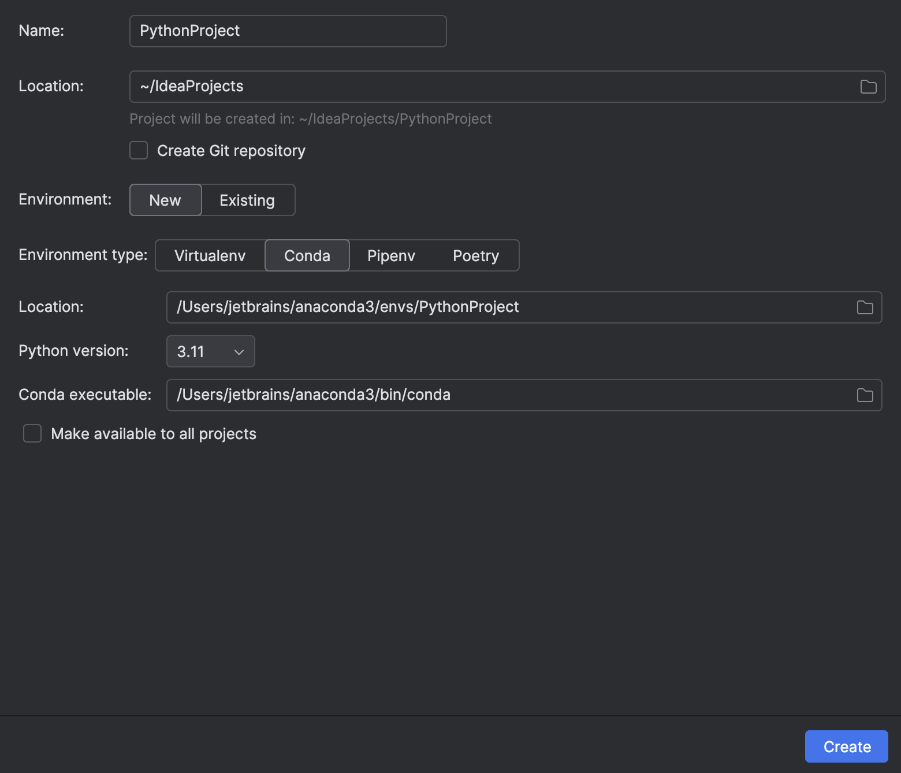Click the Python version chevron arrow

point(239,351)
